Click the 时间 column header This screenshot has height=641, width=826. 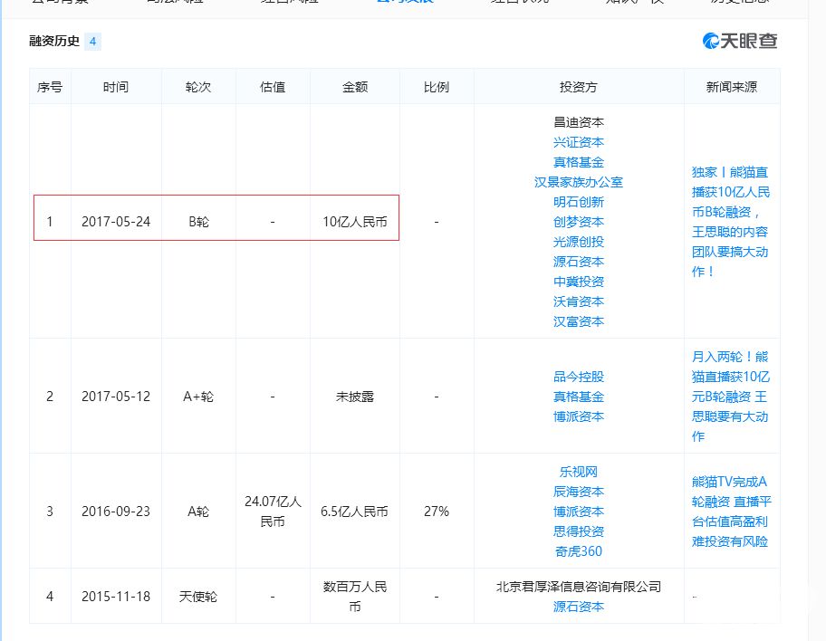tap(116, 87)
